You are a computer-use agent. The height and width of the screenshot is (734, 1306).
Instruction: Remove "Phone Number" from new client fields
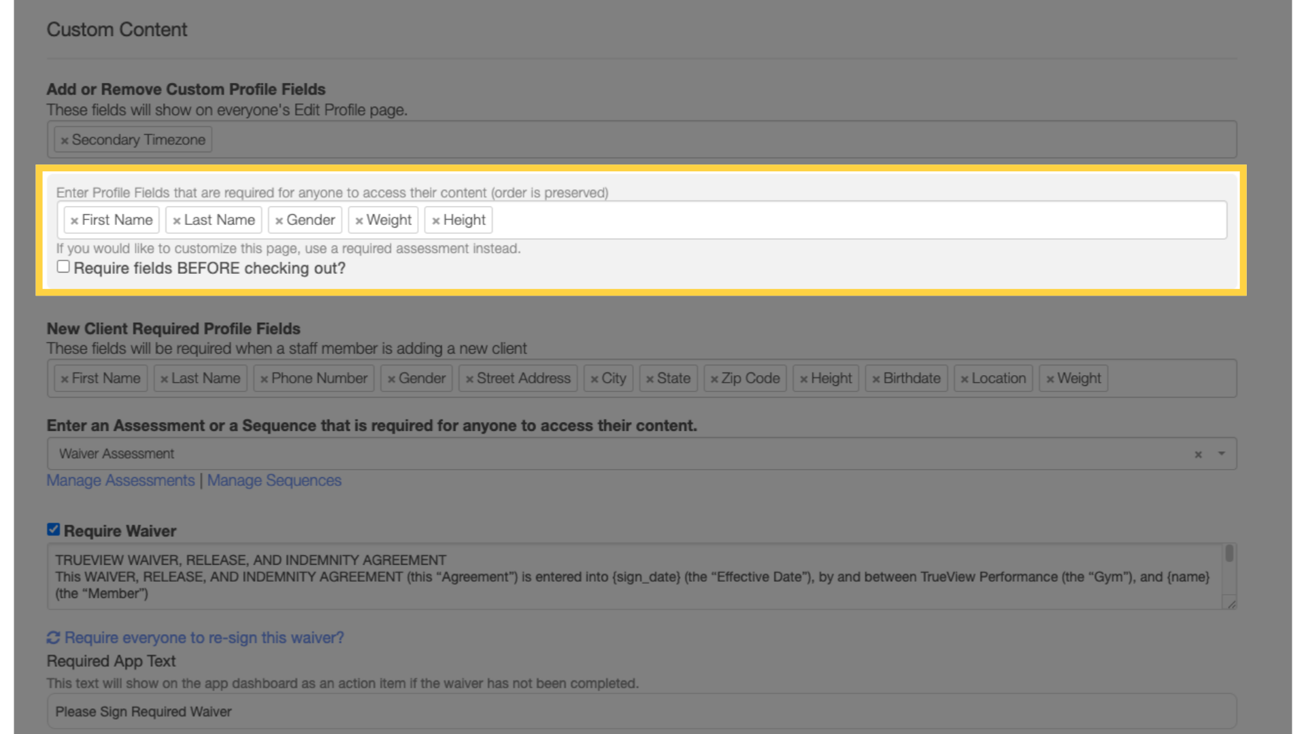point(264,378)
